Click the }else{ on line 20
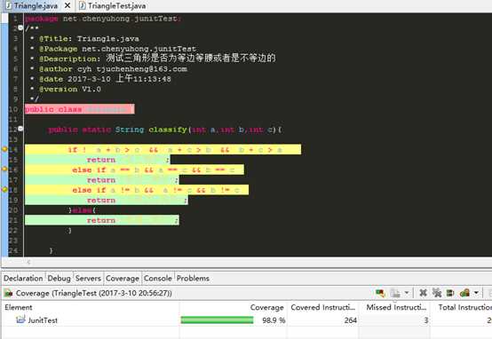Image resolution: width=492 pixels, height=339 pixels. [x=83, y=209]
